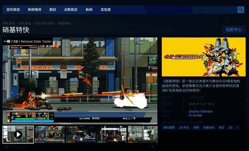Image resolution: width=249 pixels, height=151 pixels.
Task: Follow the PLAYISM 系列 breadcrumb link
Action: point(45,23)
